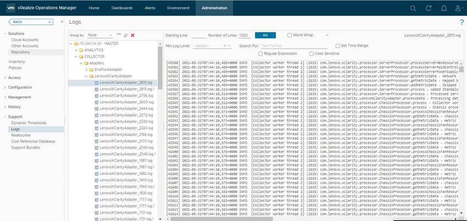The image size is (467, 221).
Task: Click file icon of LenovoXClarityAdapter_2166.log
Action: coord(96,135)
